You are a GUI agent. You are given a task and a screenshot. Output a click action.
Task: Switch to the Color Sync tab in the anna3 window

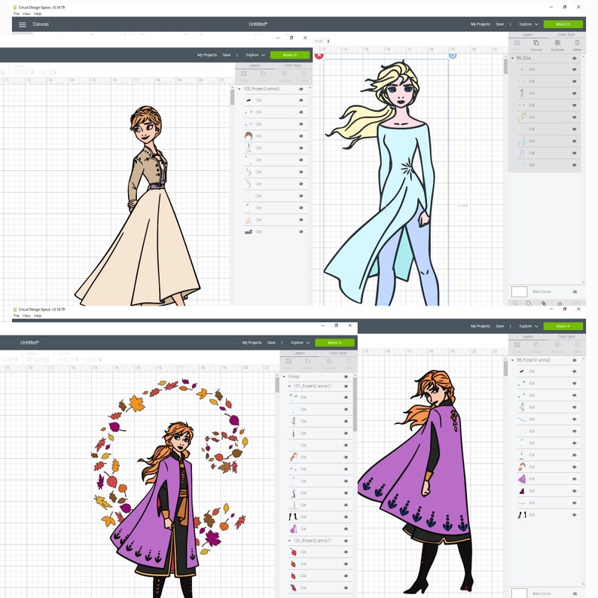(293, 66)
